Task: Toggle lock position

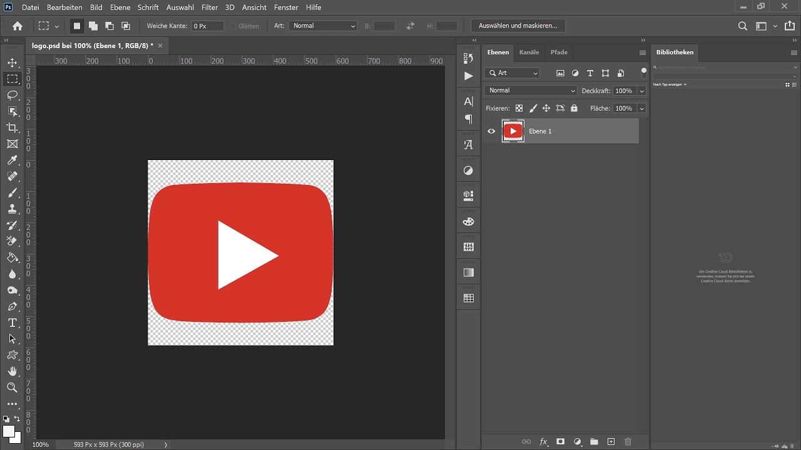Action: click(x=546, y=108)
